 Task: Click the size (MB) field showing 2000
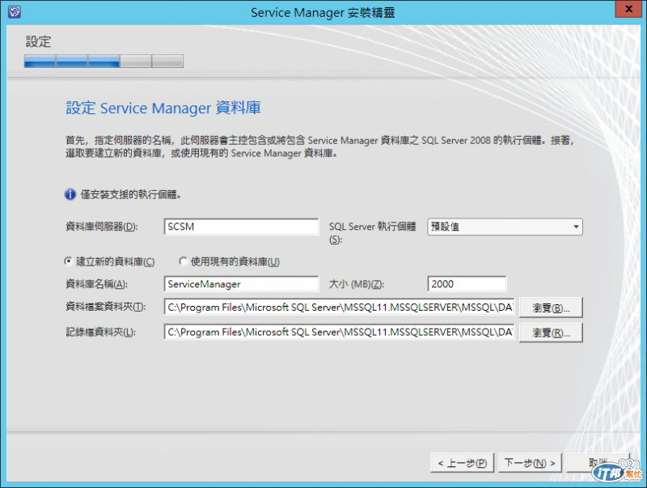(x=467, y=284)
